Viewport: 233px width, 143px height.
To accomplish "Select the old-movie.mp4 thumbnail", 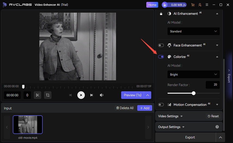I will point(28,125).
